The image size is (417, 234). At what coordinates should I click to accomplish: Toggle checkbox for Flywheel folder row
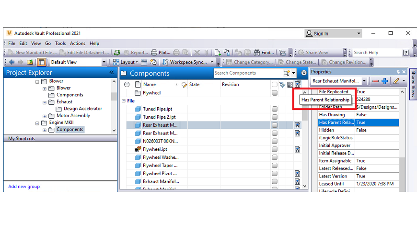click(275, 93)
